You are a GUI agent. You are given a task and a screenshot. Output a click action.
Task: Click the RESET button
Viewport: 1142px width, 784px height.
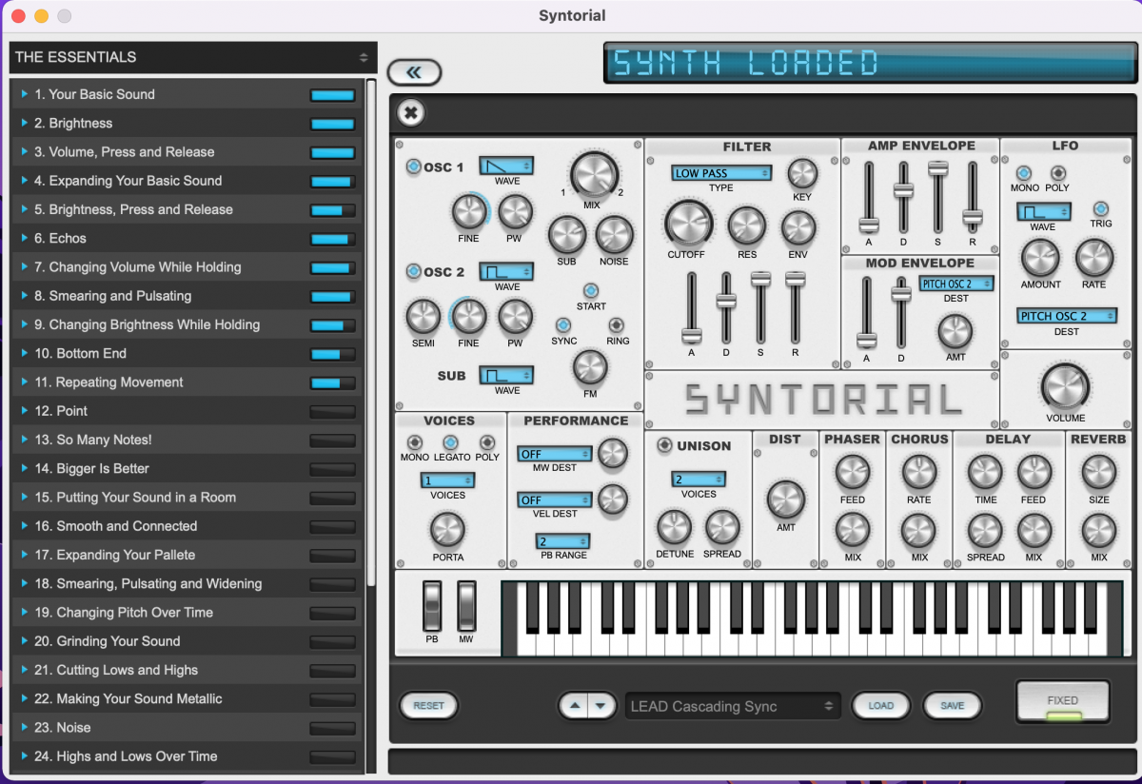(x=428, y=706)
